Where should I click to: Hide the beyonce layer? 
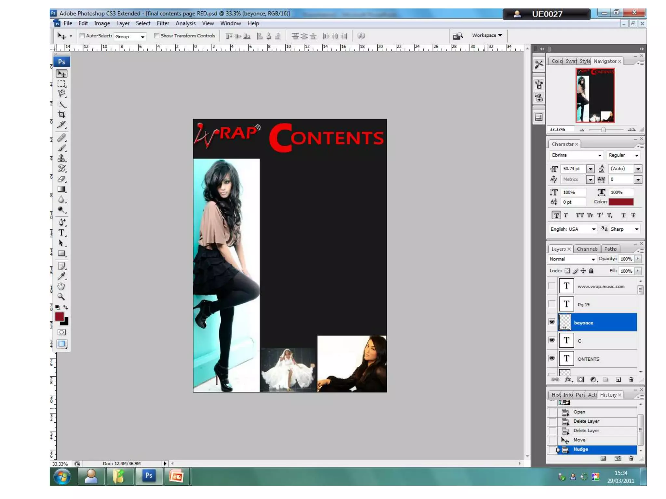pos(552,322)
